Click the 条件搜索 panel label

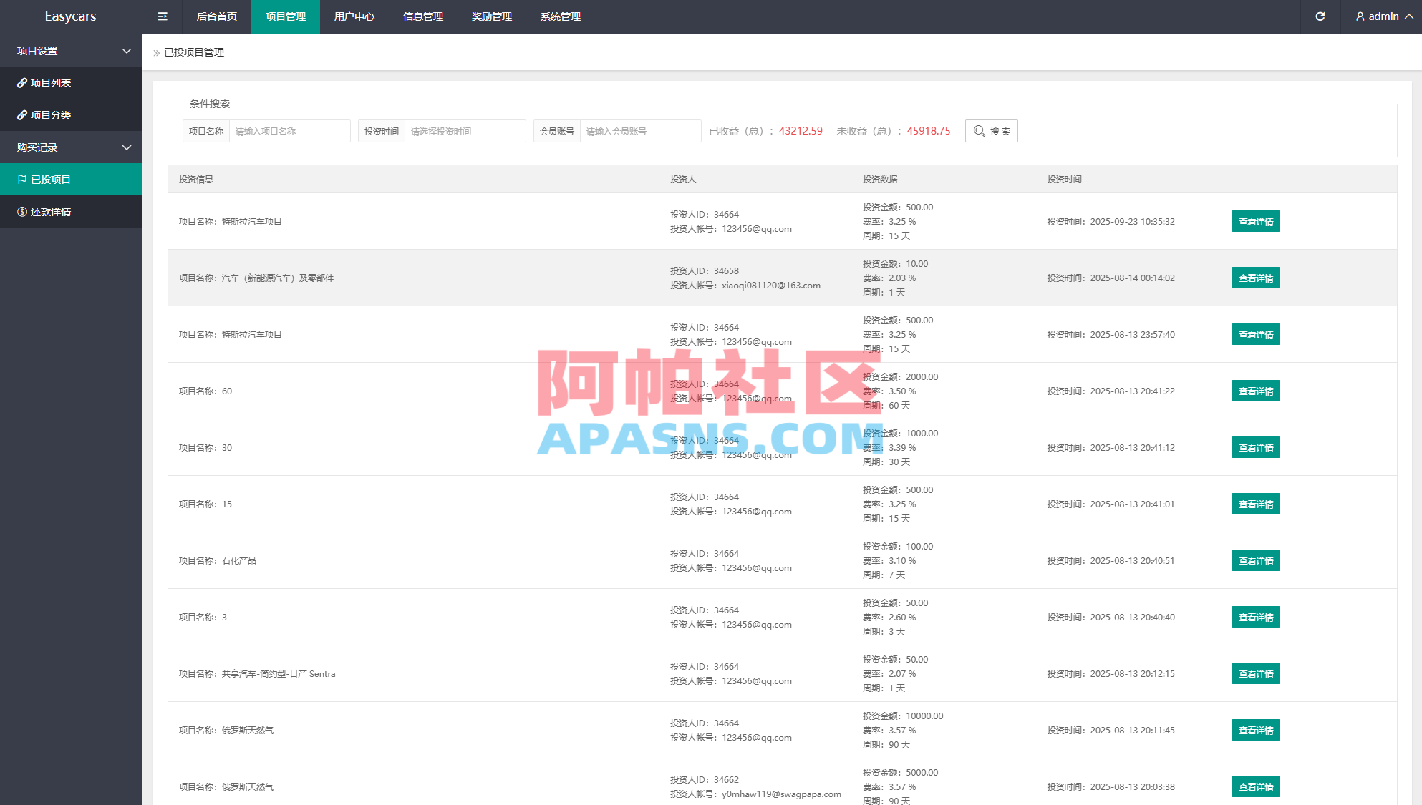click(x=210, y=103)
